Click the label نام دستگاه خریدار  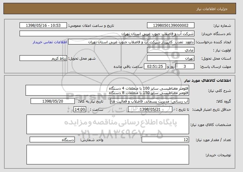pos(216,34)
